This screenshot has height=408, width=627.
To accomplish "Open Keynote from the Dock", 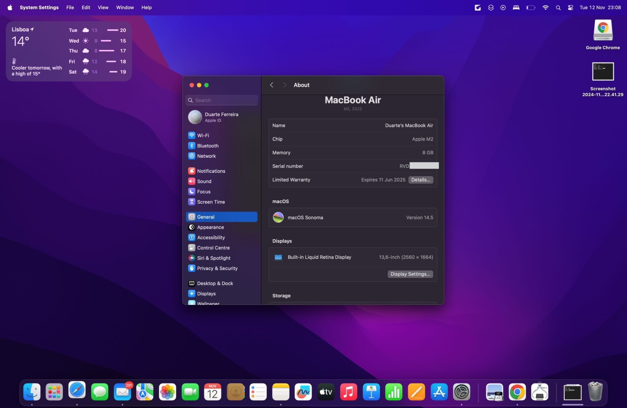I will [x=371, y=392].
